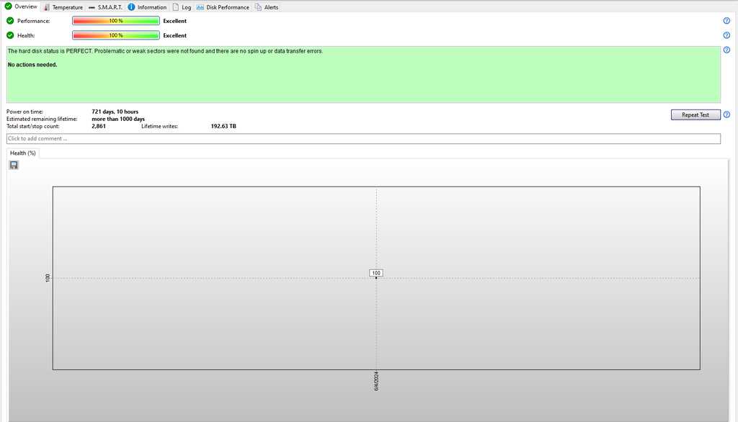738x422 pixels.
Task: Click the green check icon beside Health
Action: pyautogui.click(x=10, y=35)
